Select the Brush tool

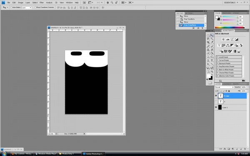point(212,46)
